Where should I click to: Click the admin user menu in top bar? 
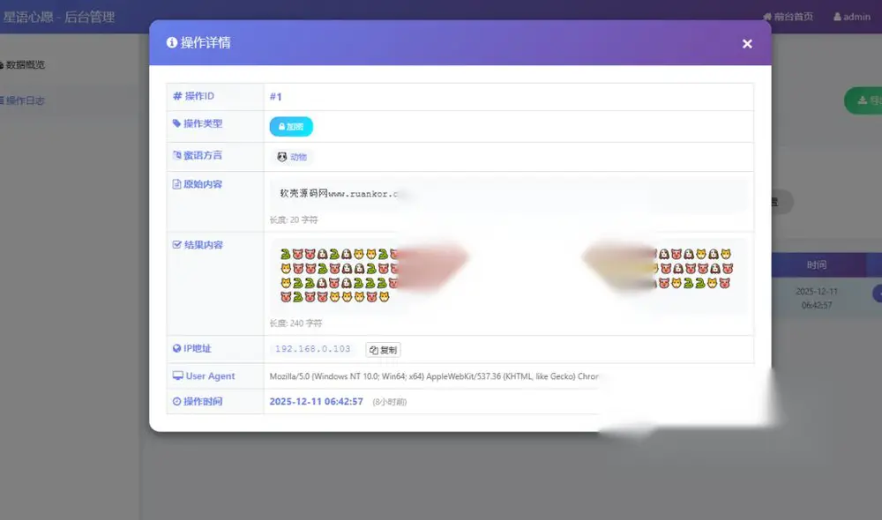(x=852, y=17)
